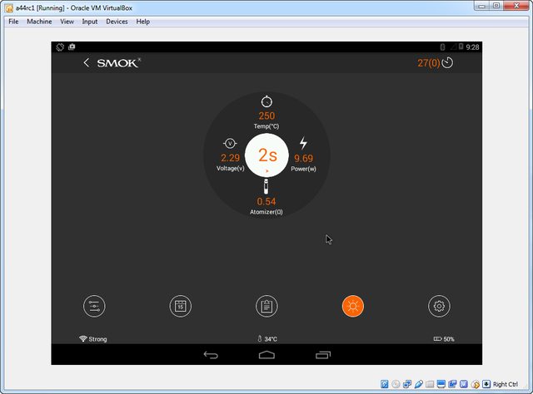The height and width of the screenshot is (394, 533).
Task: Open the VirtualBox File menu
Action: [x=13, y=22]
